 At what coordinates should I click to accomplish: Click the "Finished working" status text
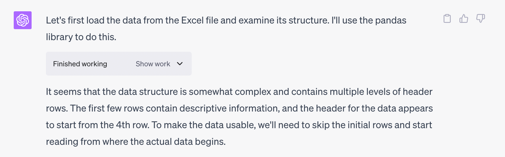coord(80,64)
